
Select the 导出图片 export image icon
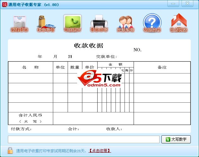tap(72, 23)
